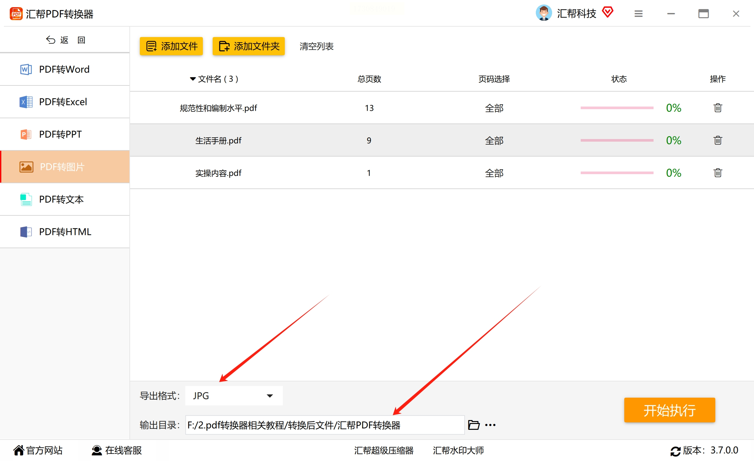This screenshot has height=461, width=754.
Task: Click 0% status of 规范性和编制水平.pdf
Action: coord(673,108)
